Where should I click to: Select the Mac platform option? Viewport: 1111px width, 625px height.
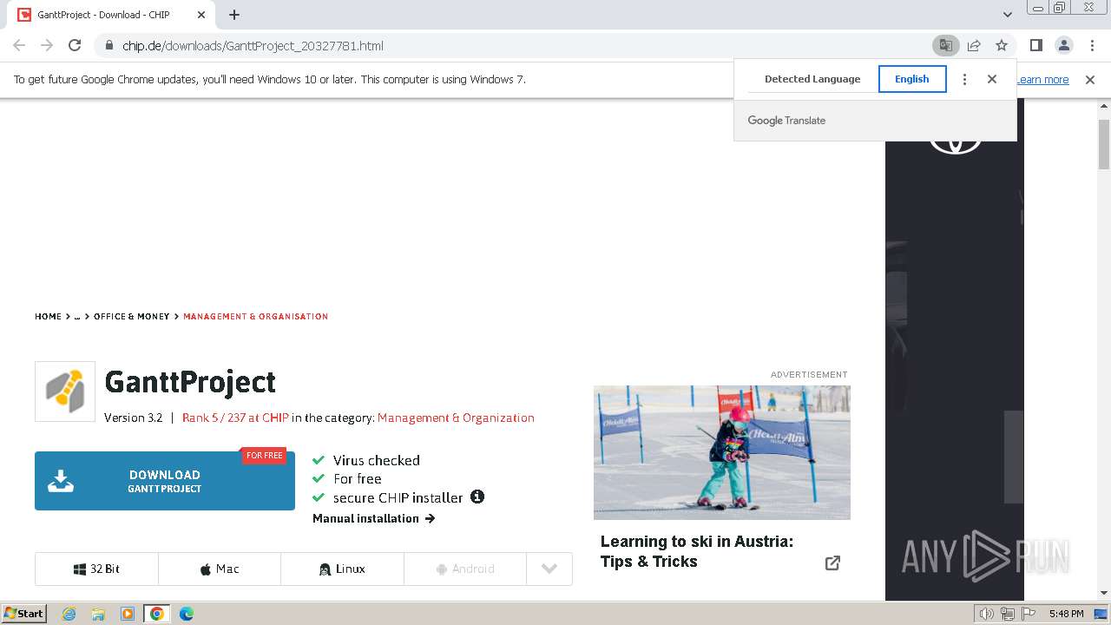tap(220, 569)
